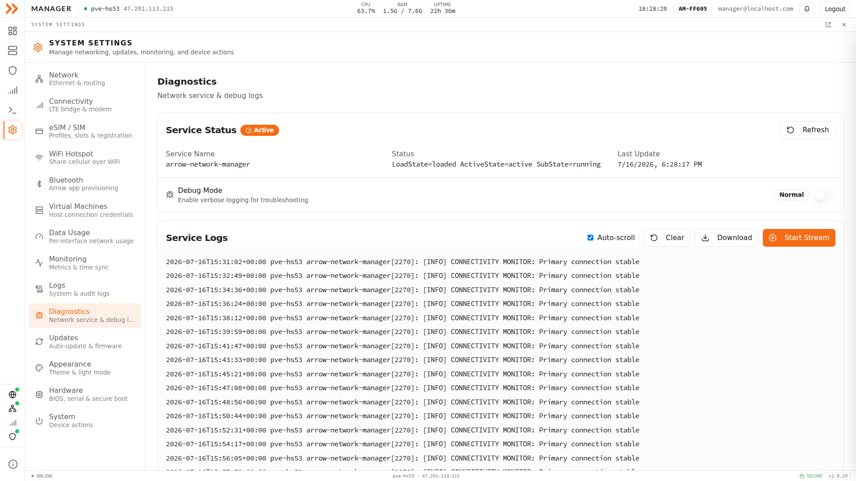Open the dashboard grid icon in left rail
856x481 pixels.
coord(12,31)
